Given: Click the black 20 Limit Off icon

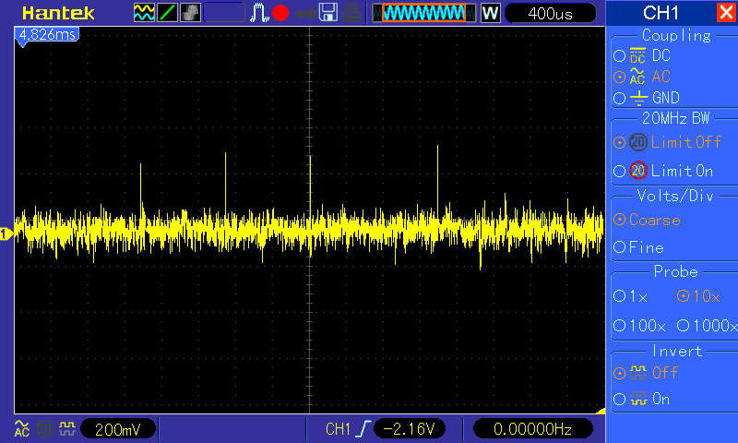Looking at the screenshot, I should click(x=638, y=142).
